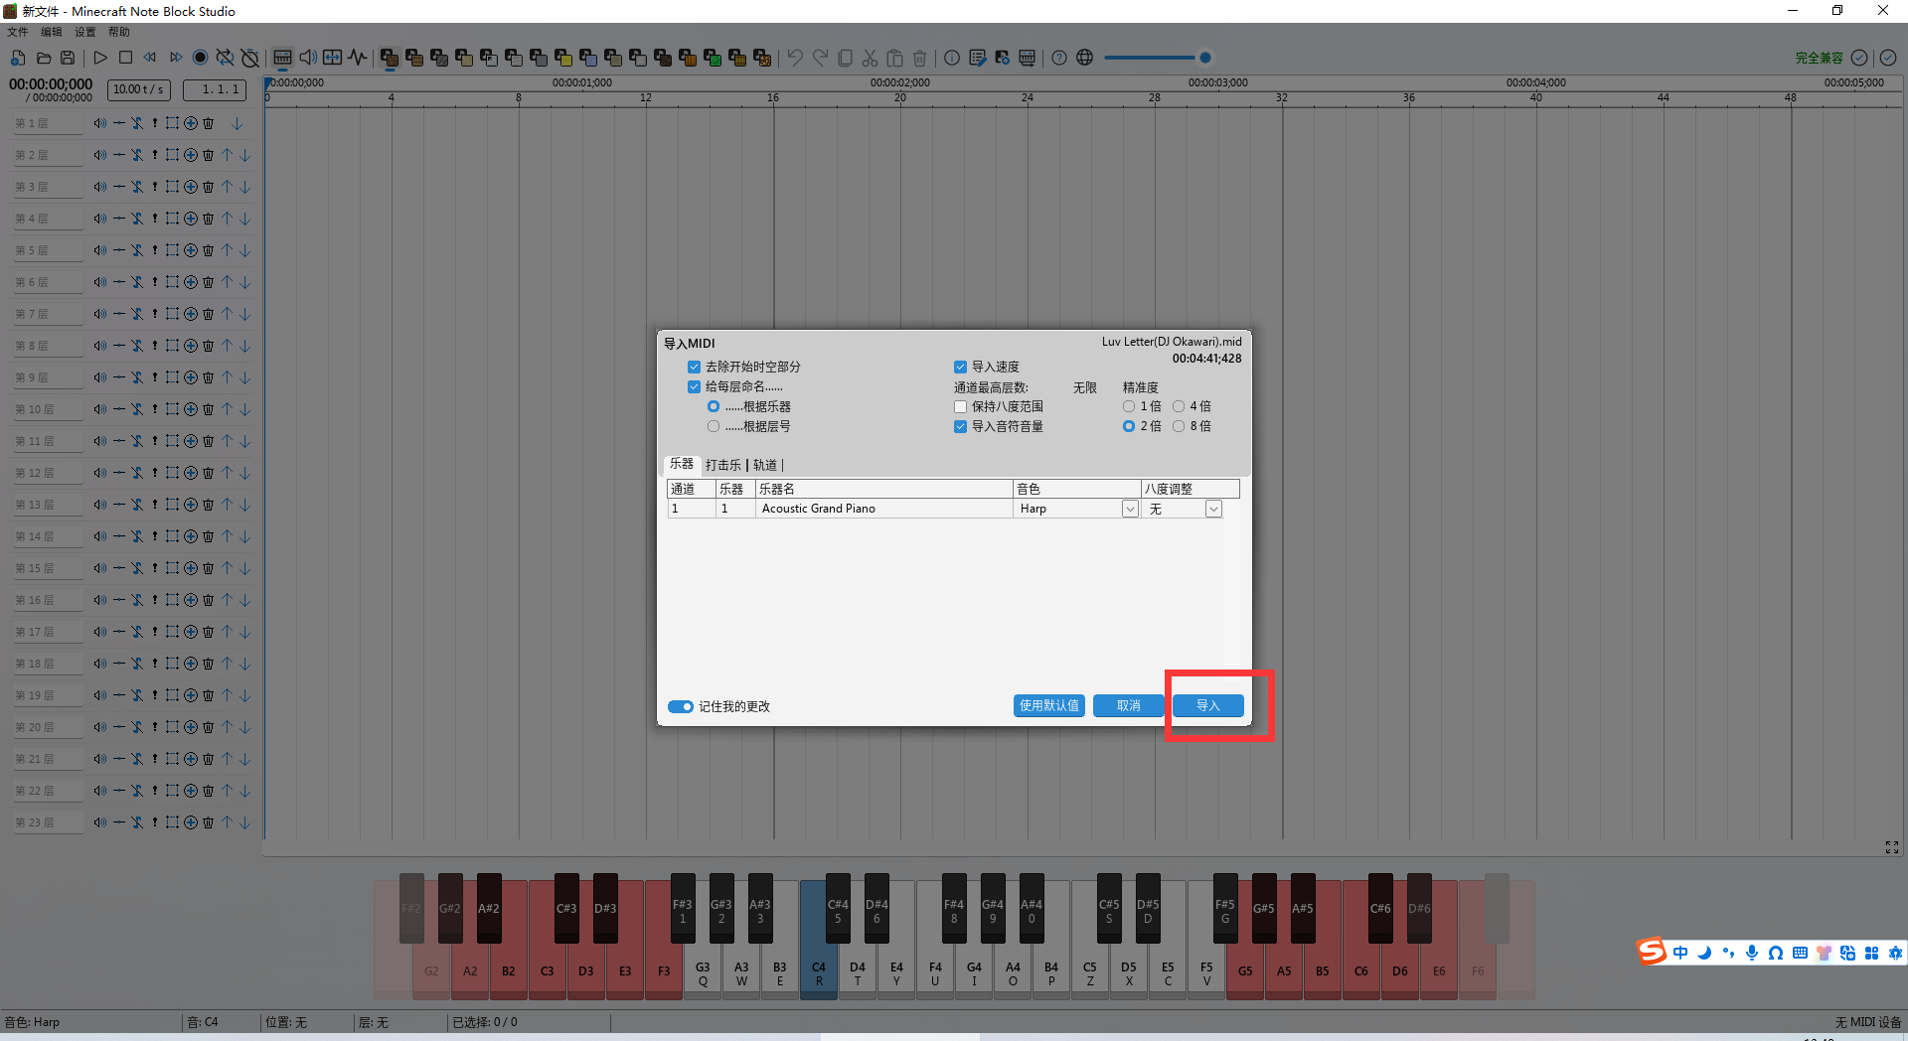Toggle the record button

[200, 58]
